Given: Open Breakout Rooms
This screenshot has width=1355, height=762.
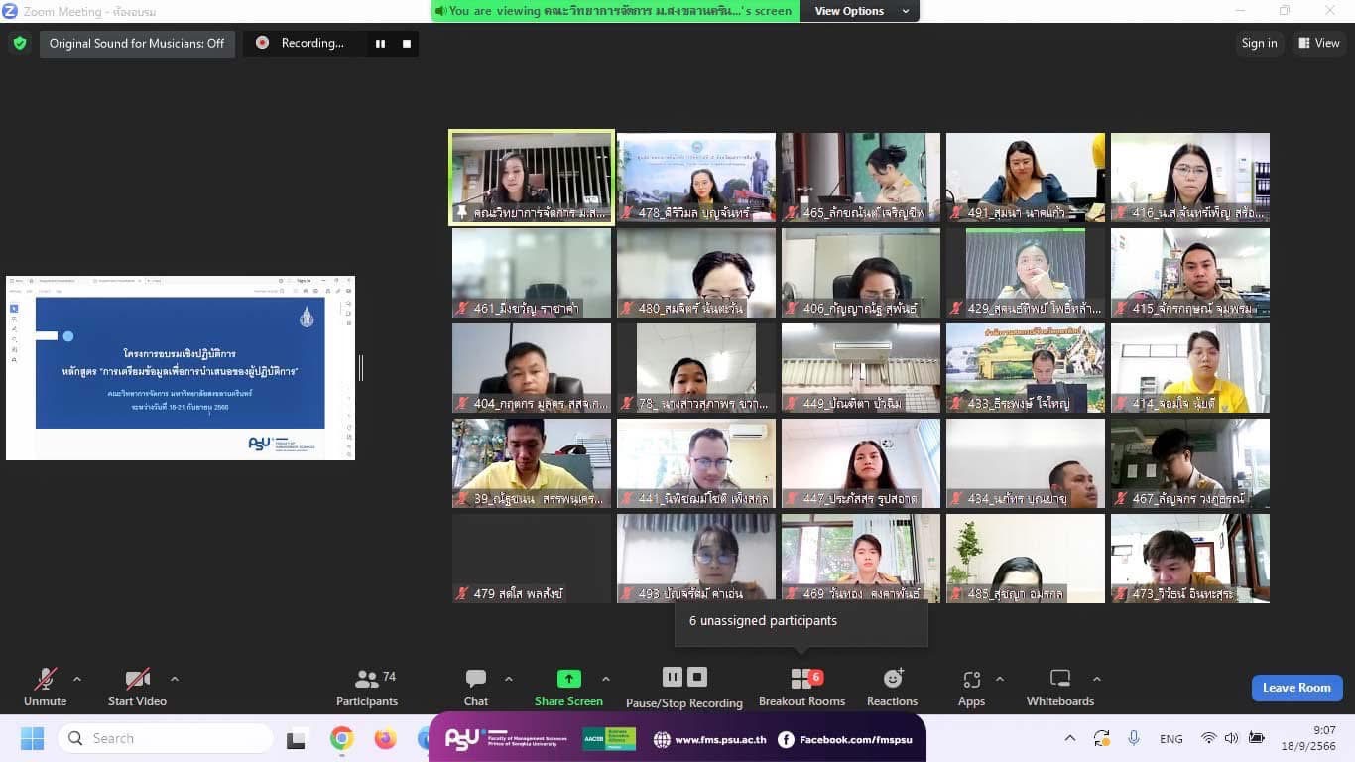Looking at the screenshot, I should [x=801, y=688].
